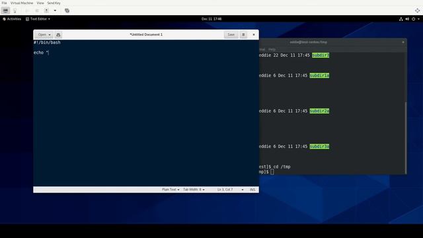Click the VM pause icon
The height and width of the screenshot is (238, 423).
pyautogui.click(x=37, y=11)
